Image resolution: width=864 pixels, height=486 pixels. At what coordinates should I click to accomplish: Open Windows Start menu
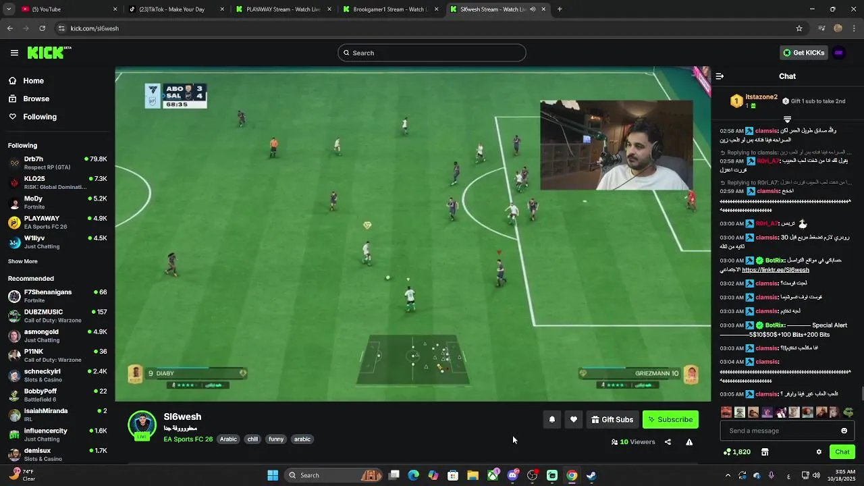pyautogui.click(x=273, y=475)
